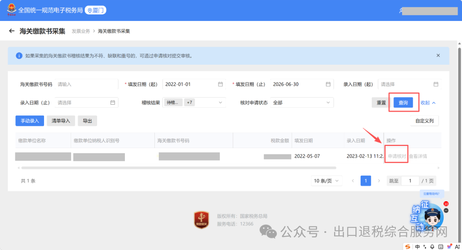Click 申请核对 in the table row
Screen dimensions: 462x250
(x=397, y=156)
